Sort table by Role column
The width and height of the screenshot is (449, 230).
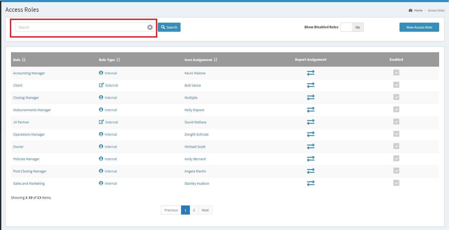[x=24, y=60]
